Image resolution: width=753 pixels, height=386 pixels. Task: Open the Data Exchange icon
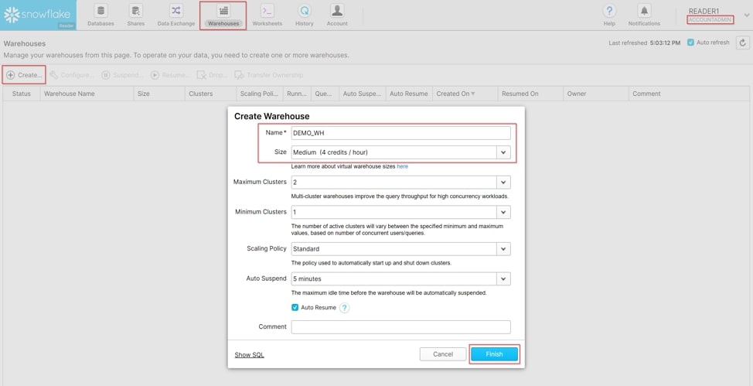[x=176, y=11]
